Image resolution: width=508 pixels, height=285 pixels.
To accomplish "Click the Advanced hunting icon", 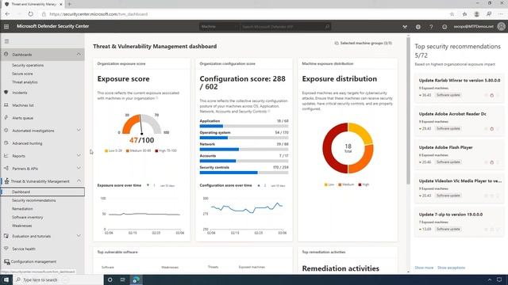I will pos(6,143).
